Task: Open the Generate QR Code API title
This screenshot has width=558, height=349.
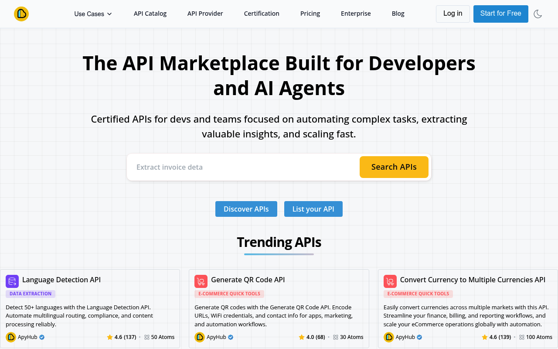Action: point(248,280)
